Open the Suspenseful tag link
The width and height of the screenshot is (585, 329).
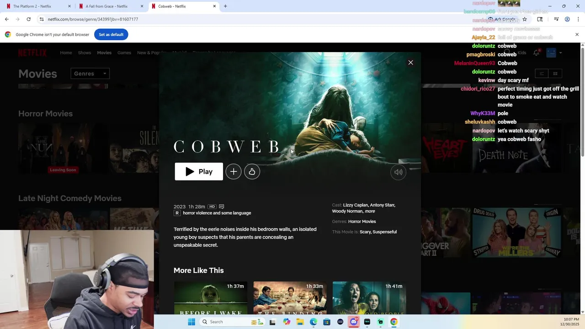[385, 232]
